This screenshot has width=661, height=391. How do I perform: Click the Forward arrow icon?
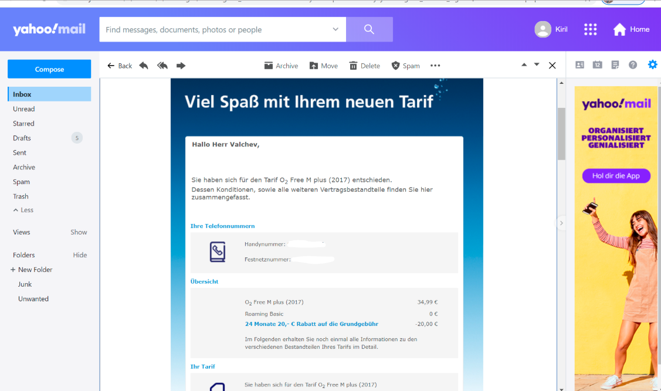point(181,65)
